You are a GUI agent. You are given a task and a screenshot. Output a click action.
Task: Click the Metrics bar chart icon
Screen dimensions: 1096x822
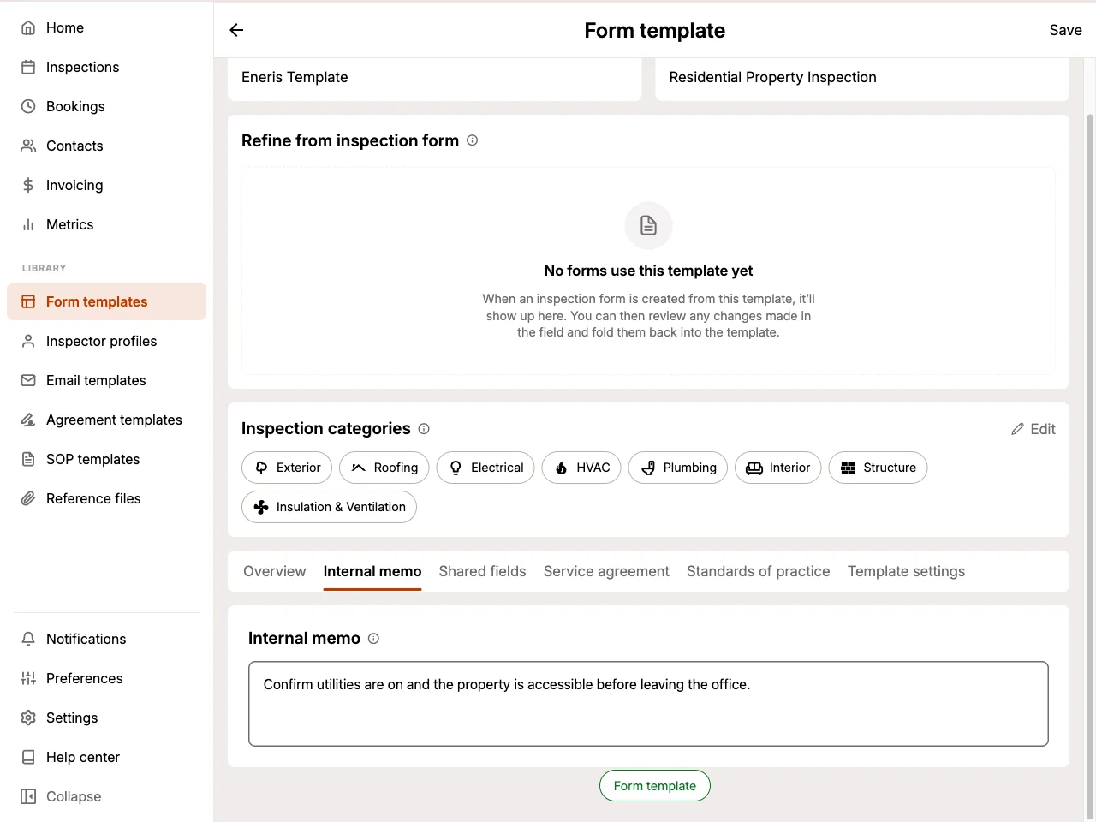(x=28, y=224)
